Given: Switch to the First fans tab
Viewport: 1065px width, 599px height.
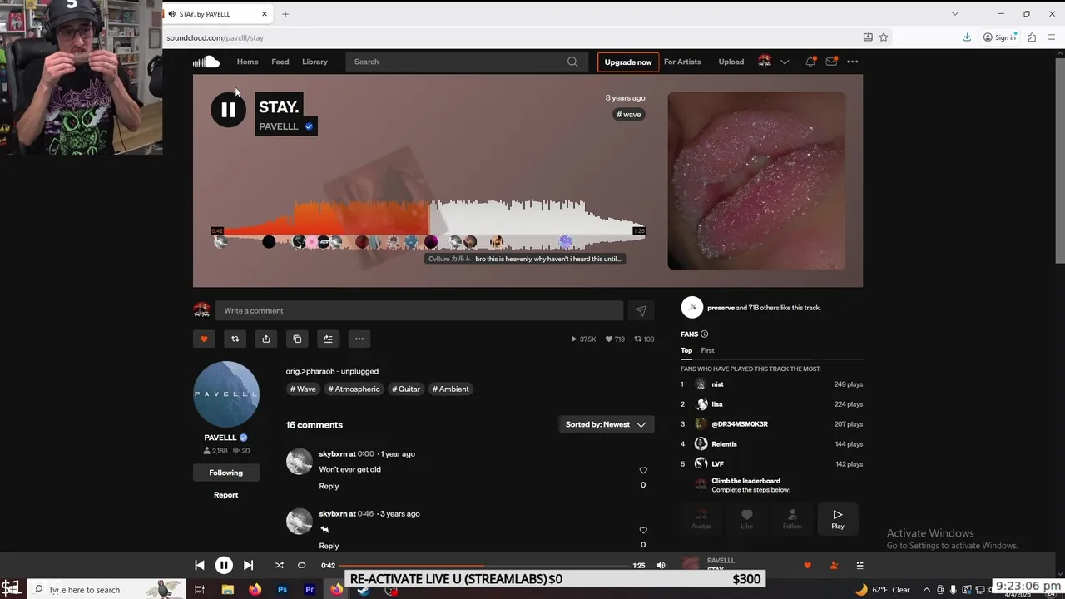Looking at the screenshot, I should [x=707, y=350].
